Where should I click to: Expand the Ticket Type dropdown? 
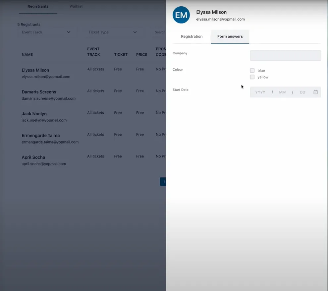pos(112,32)
